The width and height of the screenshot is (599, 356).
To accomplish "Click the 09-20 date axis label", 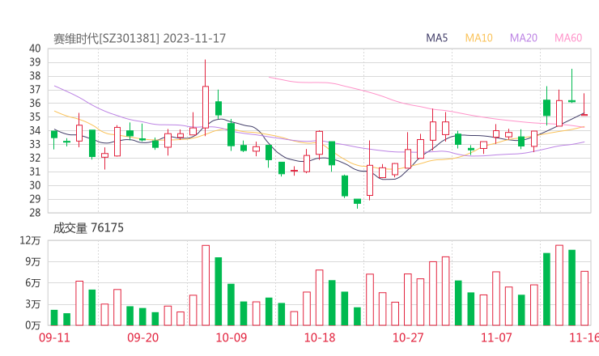I will click(143, 337).
